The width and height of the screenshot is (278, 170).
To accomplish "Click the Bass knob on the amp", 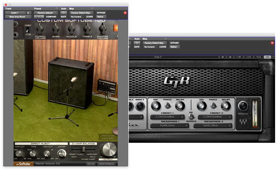I will click(x=56, y=29).
